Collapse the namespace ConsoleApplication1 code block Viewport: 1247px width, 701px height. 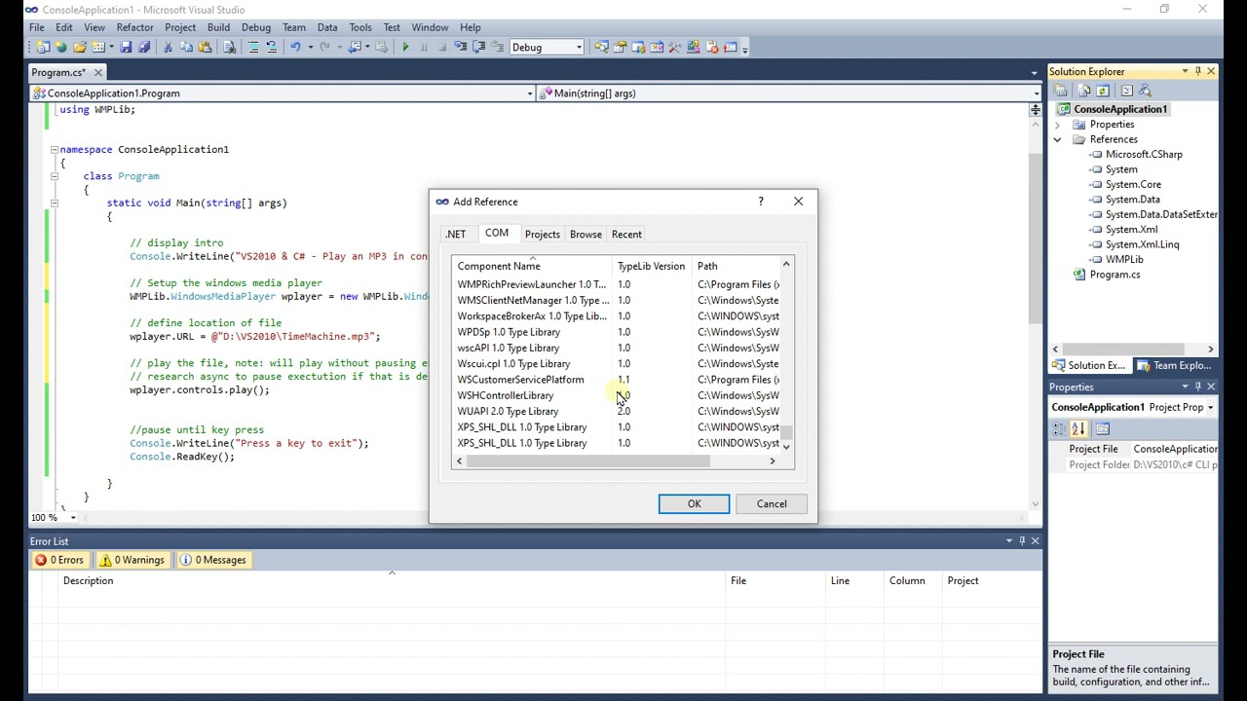tap(55, 150)
